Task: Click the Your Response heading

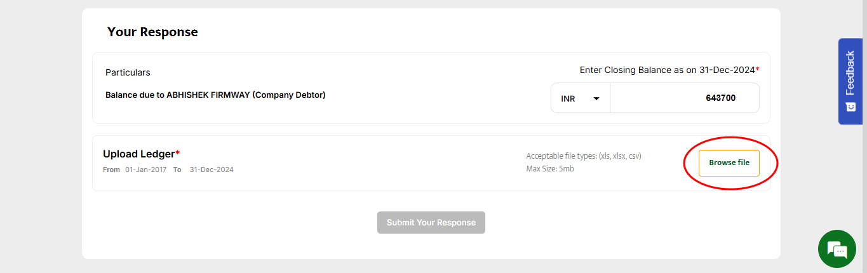Action: [152, 32]
